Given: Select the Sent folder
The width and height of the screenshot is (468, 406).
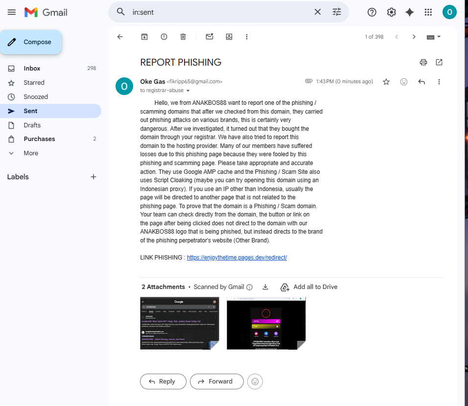Looking at the screenshot, I should (50, 111).
